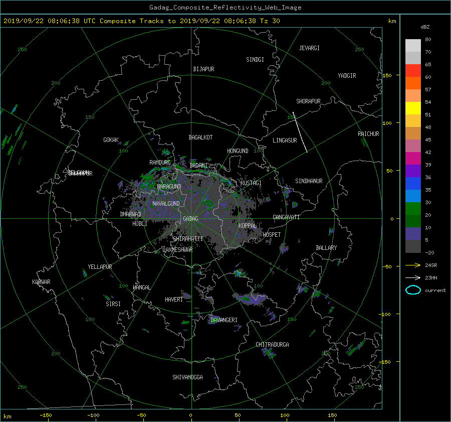Click the KUSTAGI city label

click(251, 183)
